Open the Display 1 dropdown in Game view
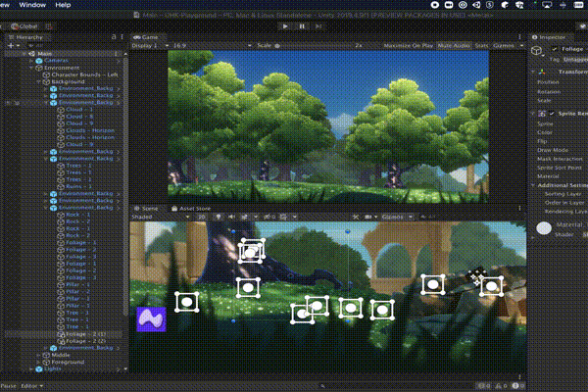The image size is (588, 392). pos(150,45)
